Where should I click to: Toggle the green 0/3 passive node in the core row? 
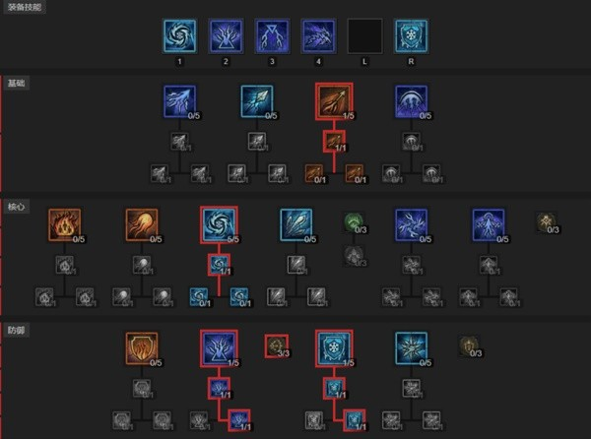(354, 222)
